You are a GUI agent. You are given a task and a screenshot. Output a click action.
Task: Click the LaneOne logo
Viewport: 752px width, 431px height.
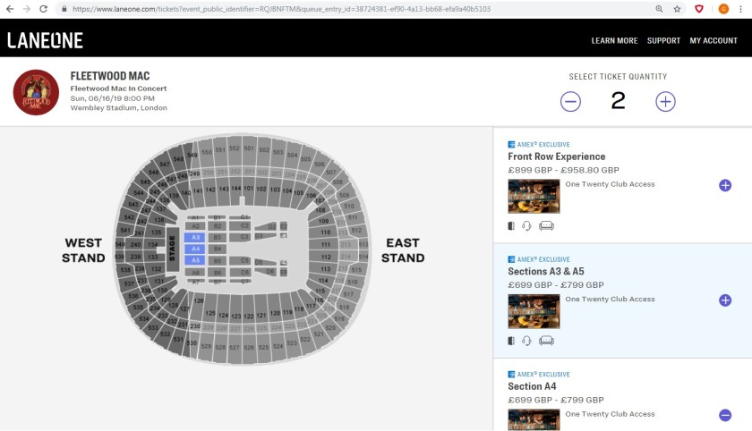coord(45,40)
